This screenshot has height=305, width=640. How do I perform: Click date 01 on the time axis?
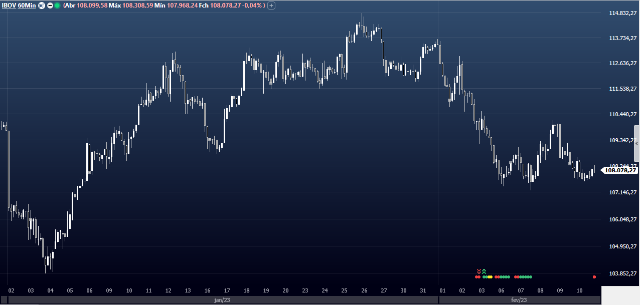point(442,290)
